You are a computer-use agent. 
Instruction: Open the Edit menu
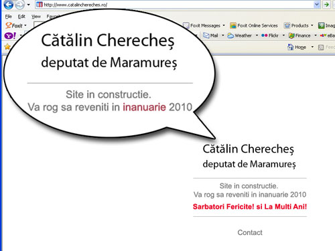click(21, 17)
